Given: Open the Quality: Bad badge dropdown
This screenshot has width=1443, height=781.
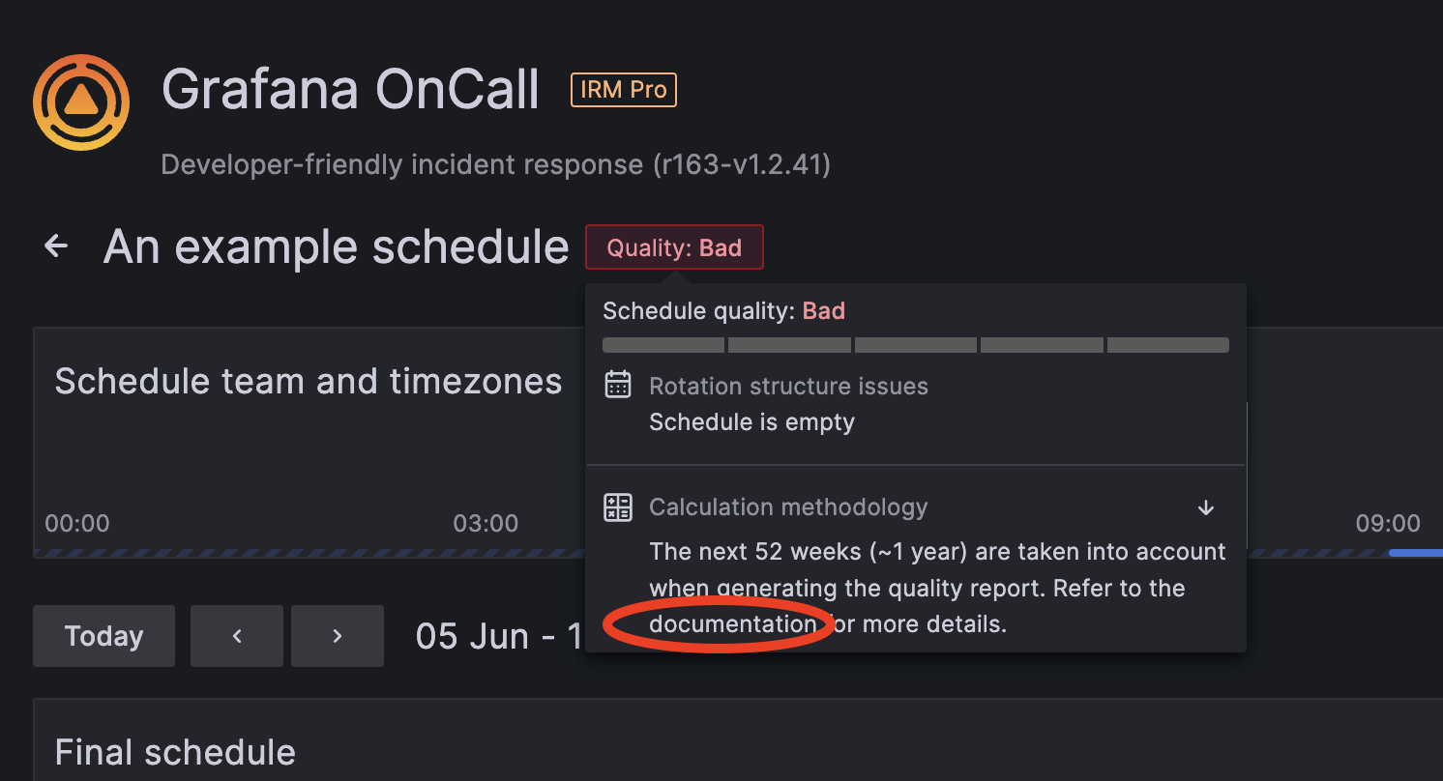Looking at the screenshot, I should pyautogui.click(x=674, y=246).
